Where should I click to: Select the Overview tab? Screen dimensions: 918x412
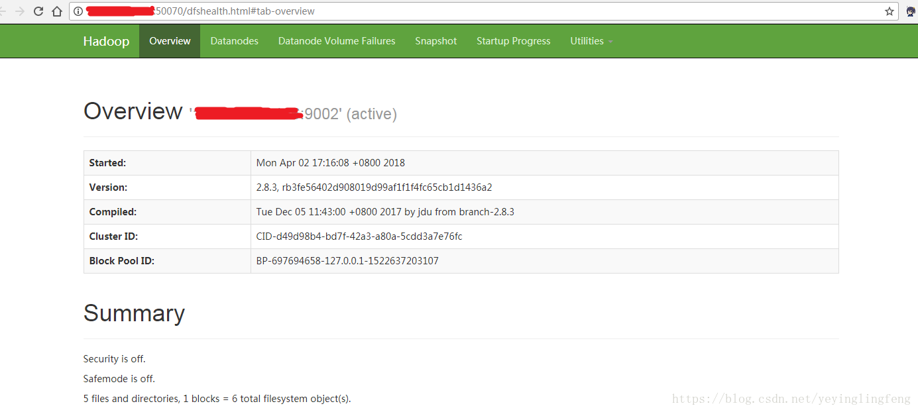(x=170, y=41)
